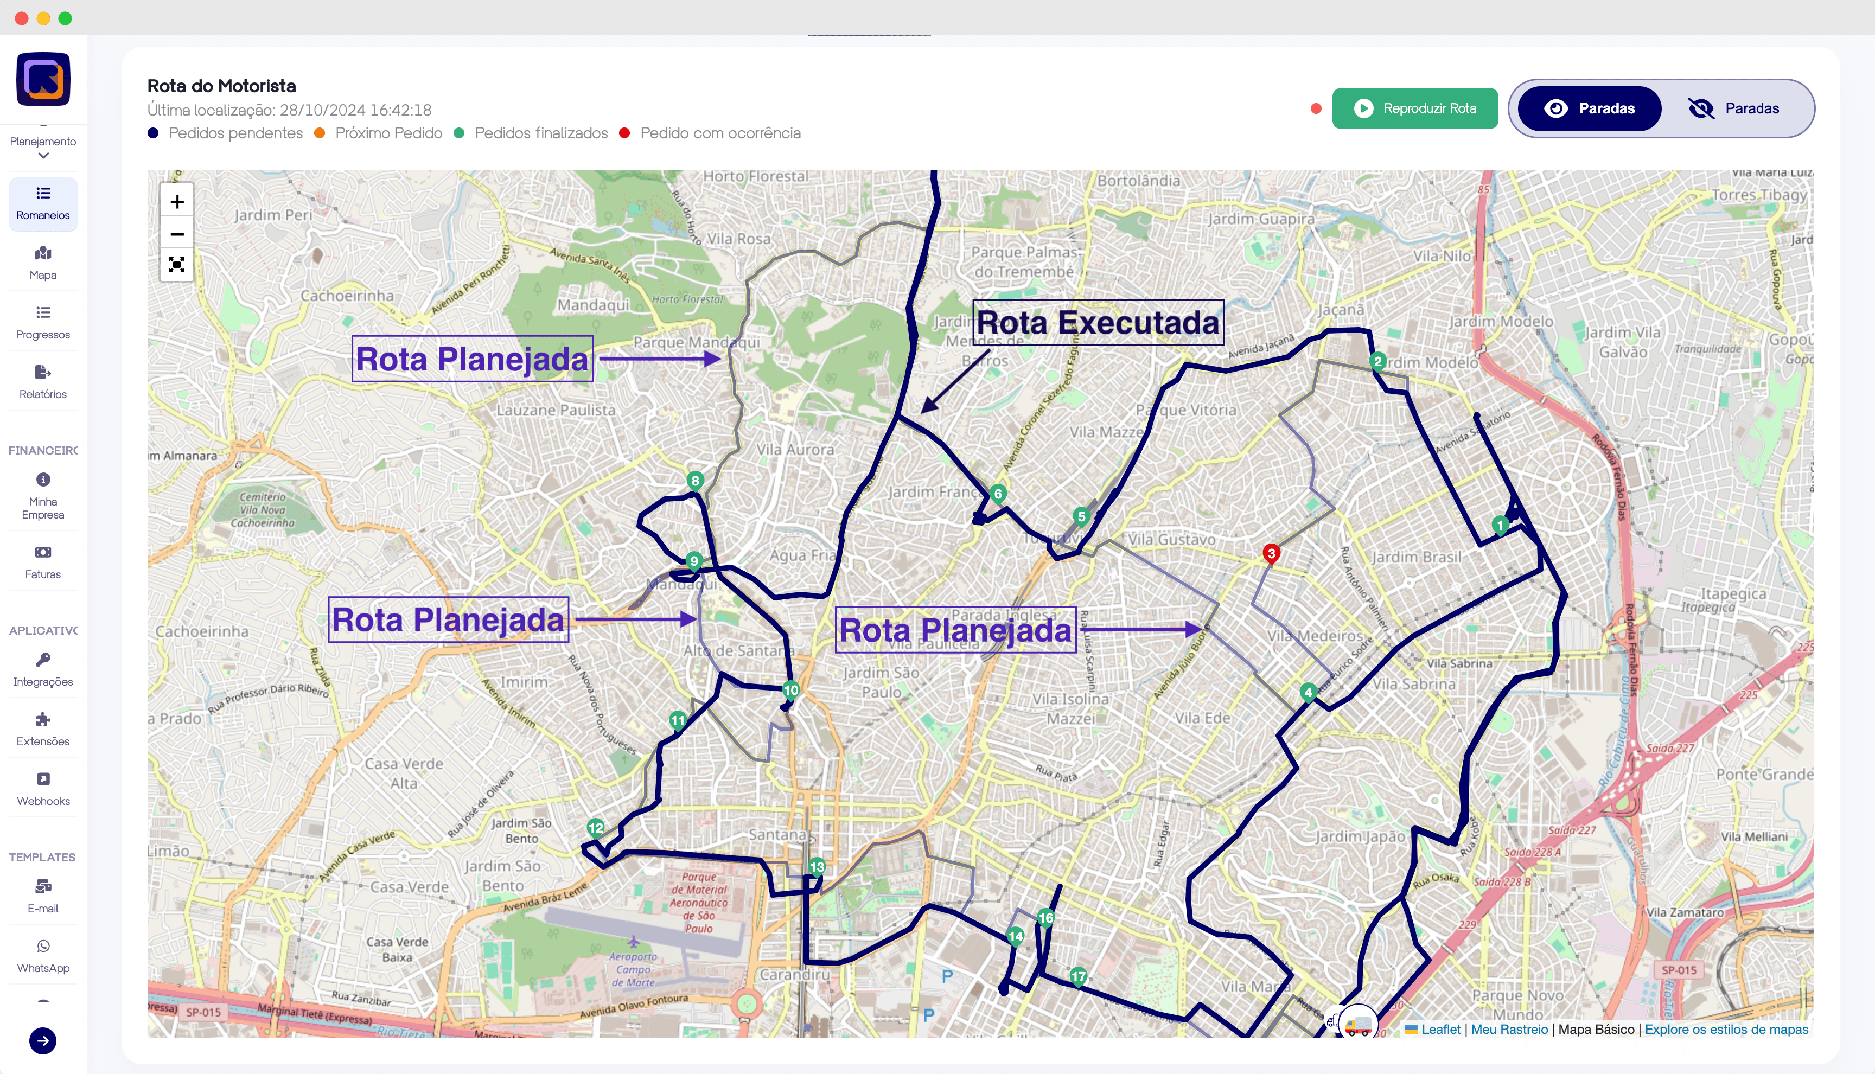Expand the sidebar with the arrow button

43,1041
